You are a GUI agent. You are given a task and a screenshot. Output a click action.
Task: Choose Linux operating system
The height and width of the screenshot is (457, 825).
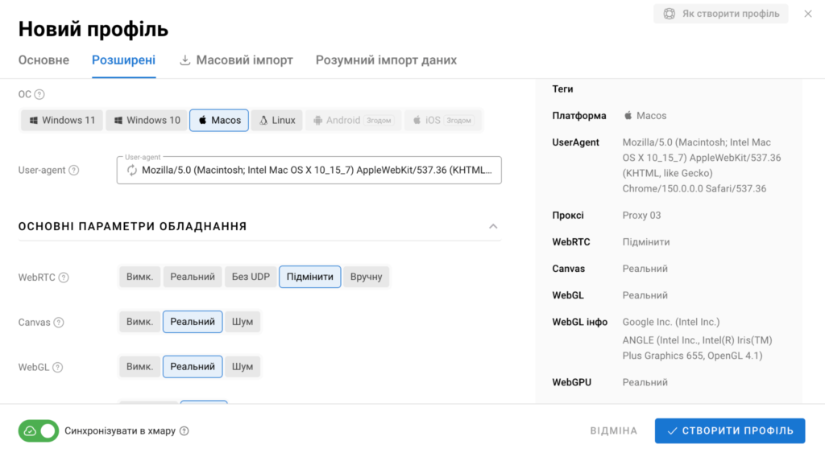[x=277, y=121]
